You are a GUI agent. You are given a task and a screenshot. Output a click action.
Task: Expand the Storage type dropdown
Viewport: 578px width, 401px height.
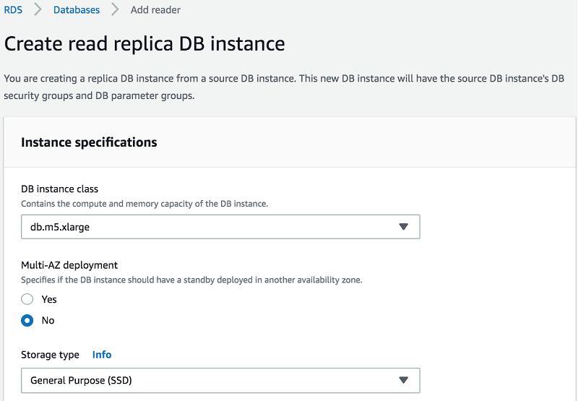coord(220,380)
